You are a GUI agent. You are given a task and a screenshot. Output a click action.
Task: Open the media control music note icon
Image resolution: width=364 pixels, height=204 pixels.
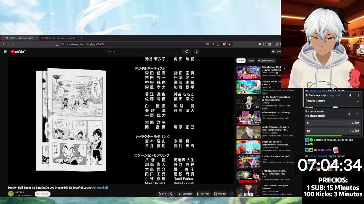277,44
